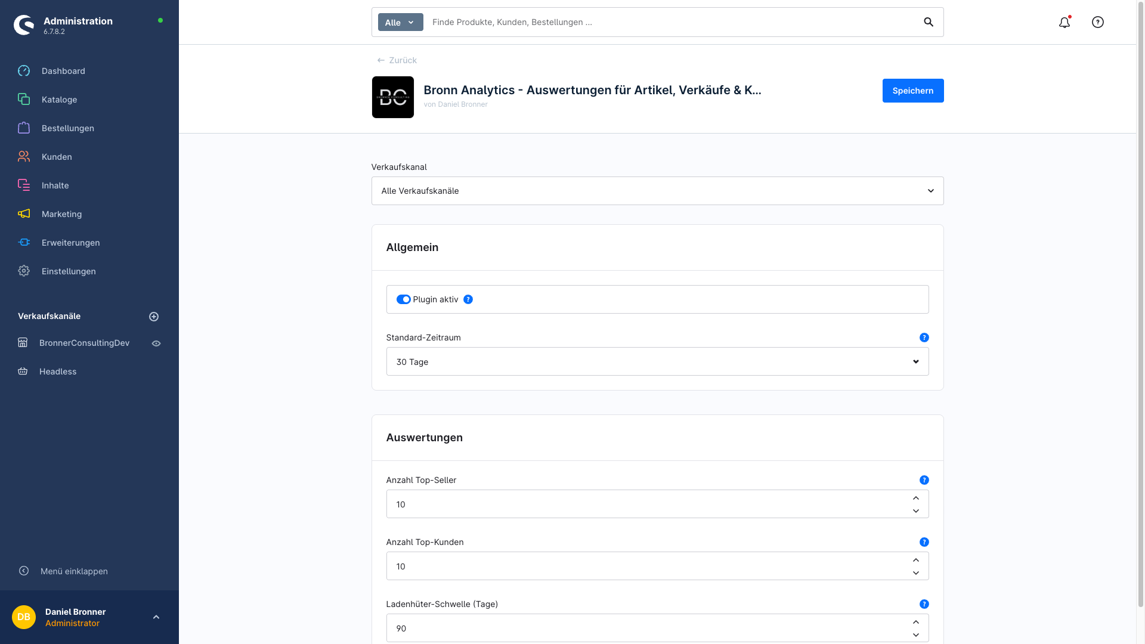Navigate to Kunden section

pos(57,156)
